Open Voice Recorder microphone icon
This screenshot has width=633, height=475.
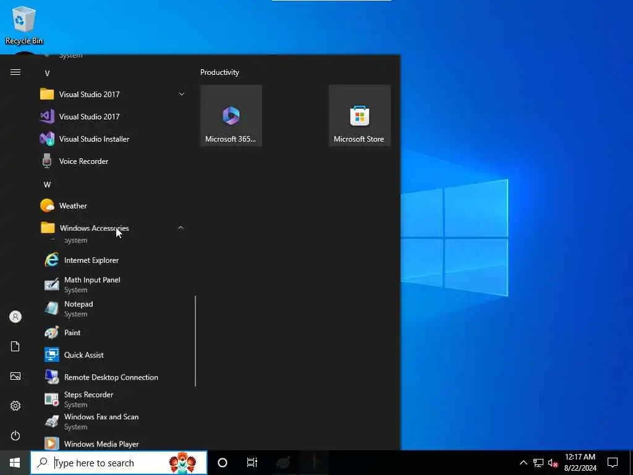click(47, 161)
